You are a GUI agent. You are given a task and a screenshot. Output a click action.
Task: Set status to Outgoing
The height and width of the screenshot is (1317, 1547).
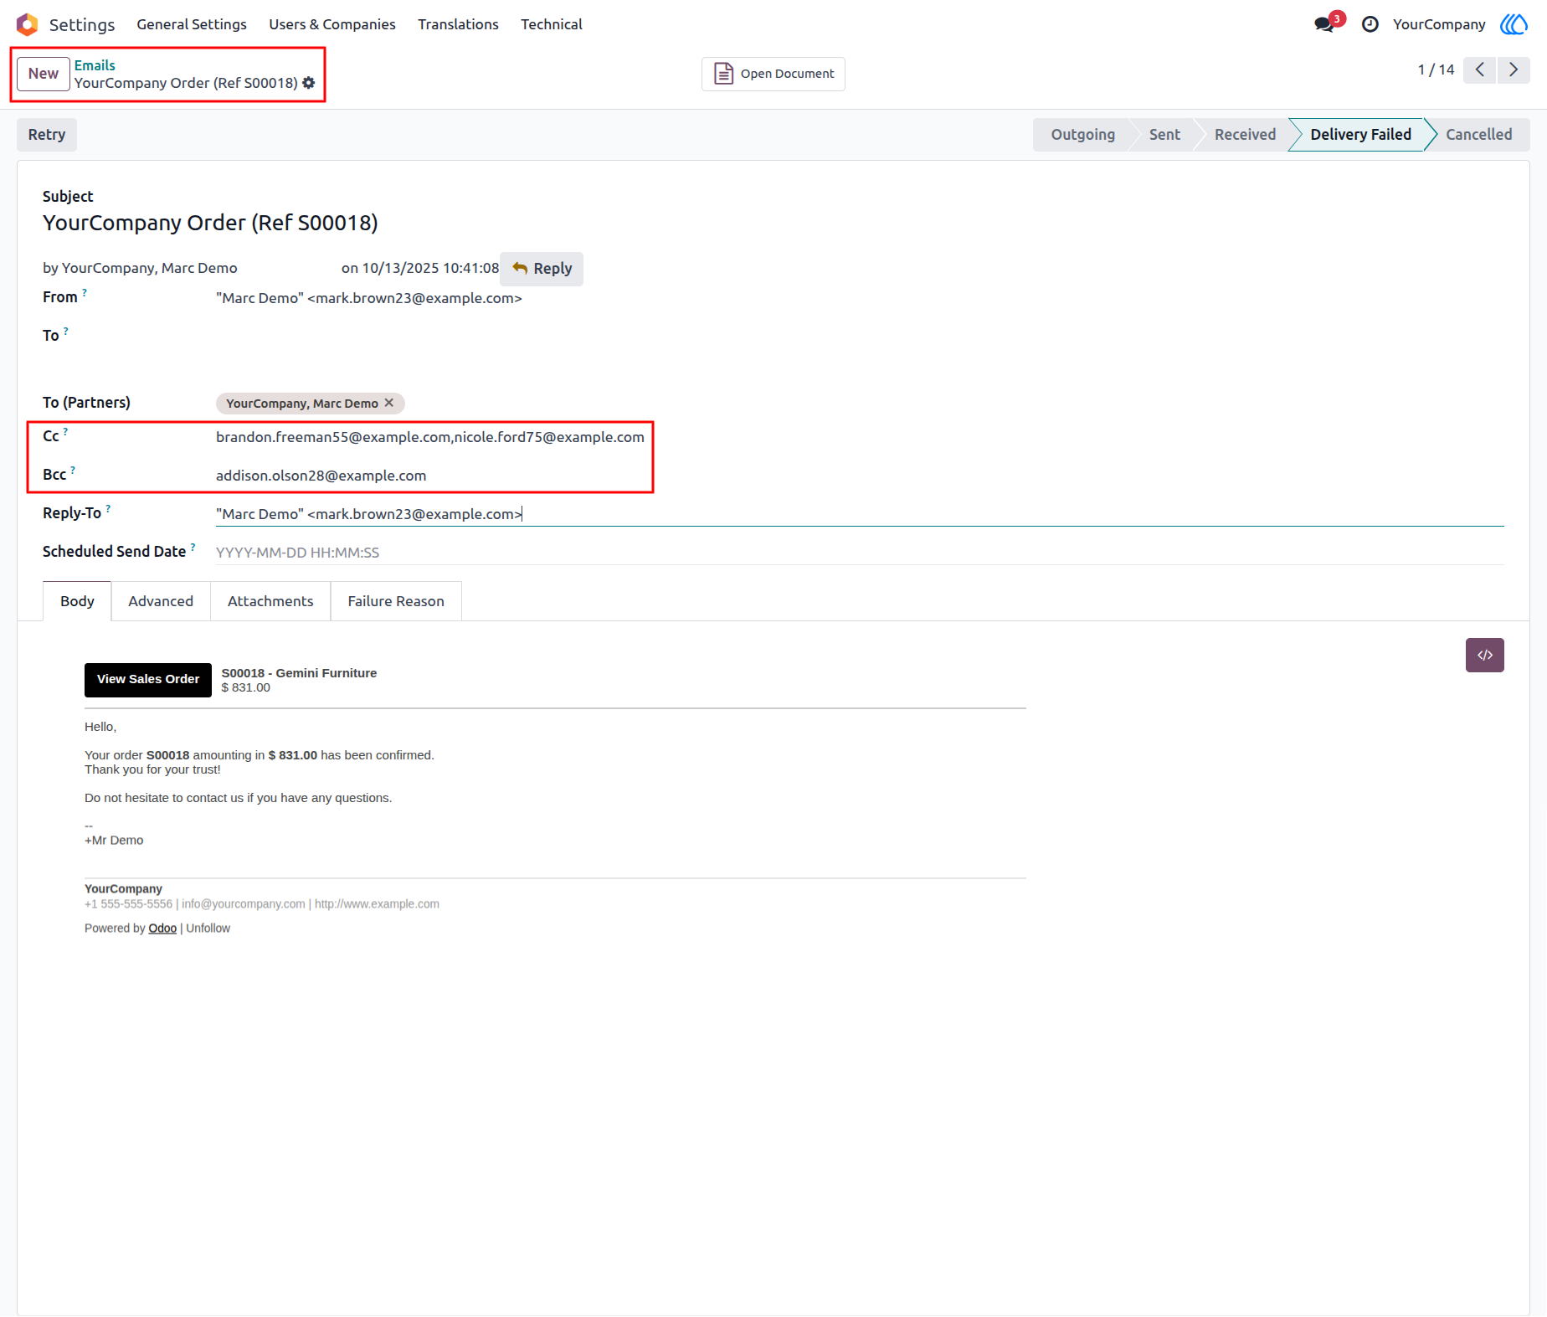1082,135
